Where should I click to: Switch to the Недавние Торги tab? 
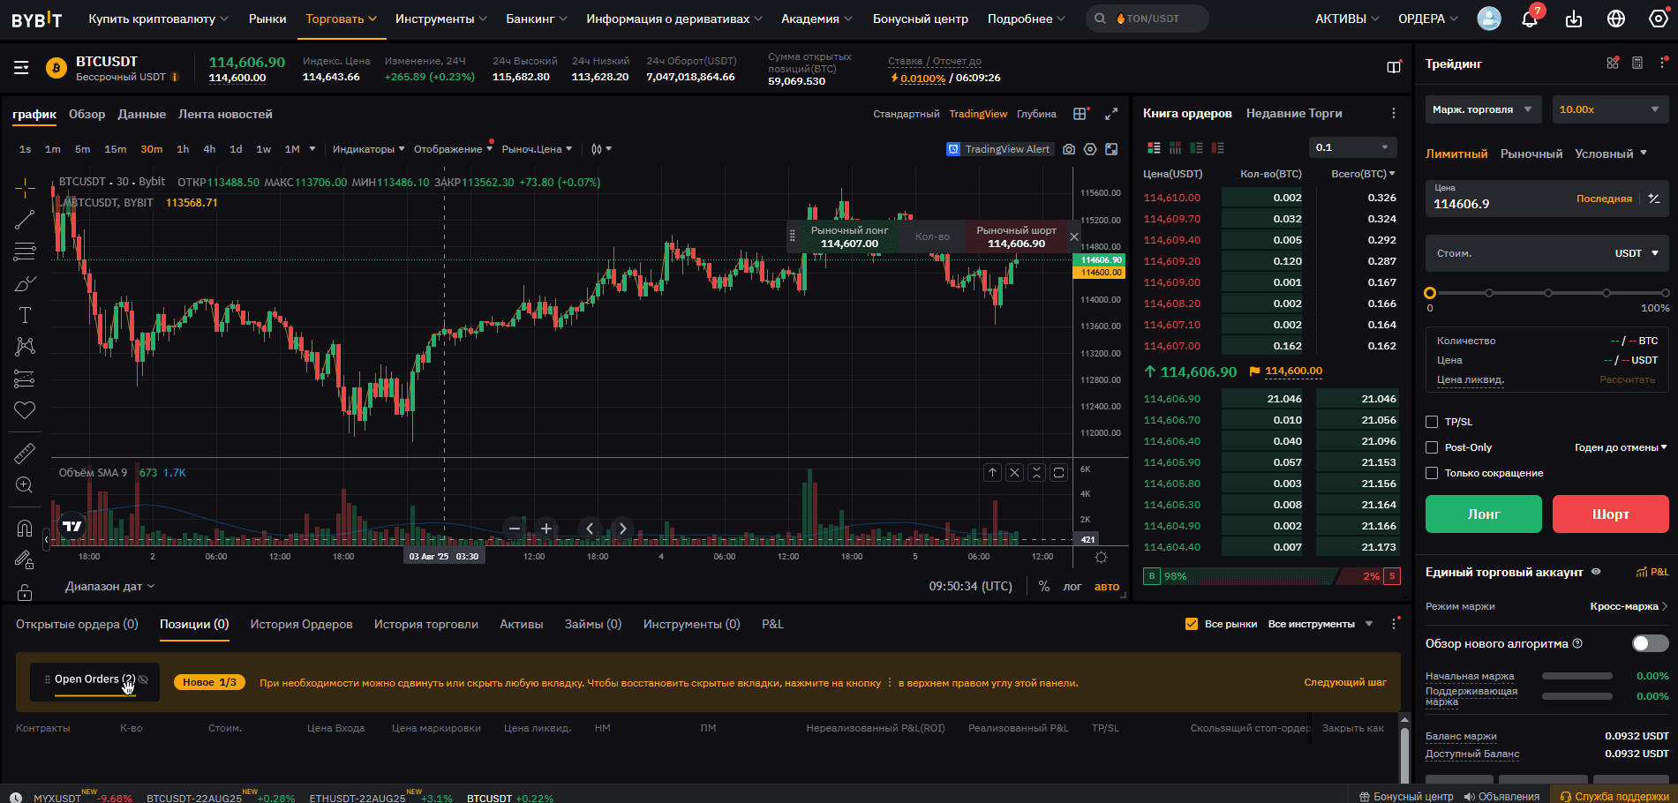[1294, 113]
